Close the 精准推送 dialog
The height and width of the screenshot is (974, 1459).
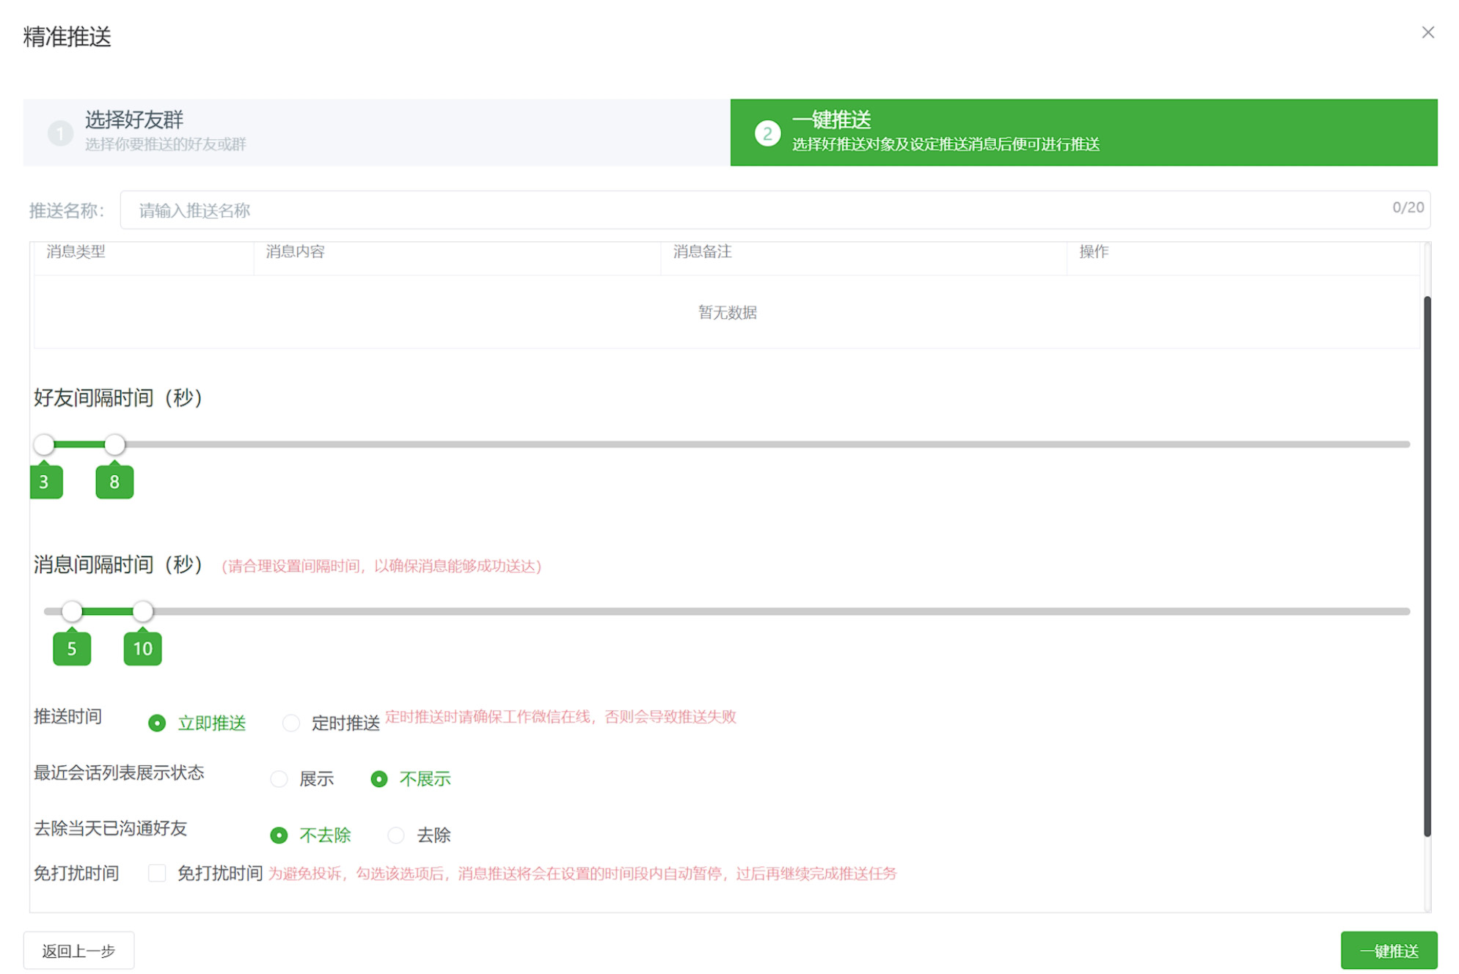coord(1427,33)
